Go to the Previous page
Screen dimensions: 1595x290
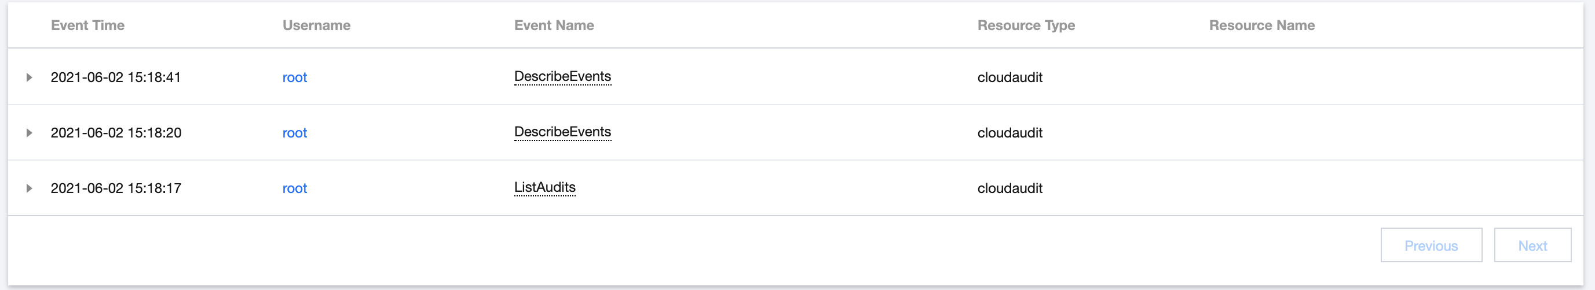[1431, 246]
